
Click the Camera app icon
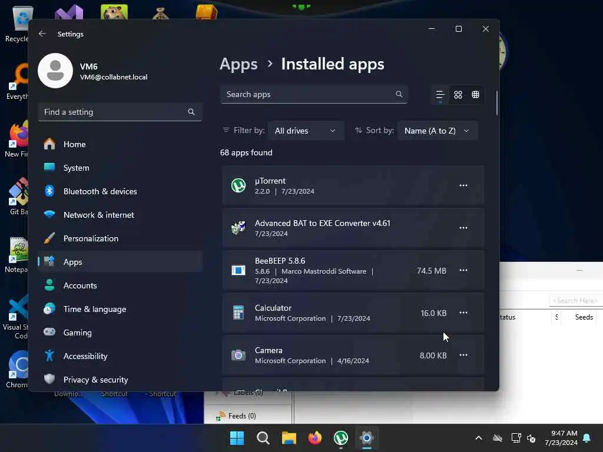(x=238, y=355)
